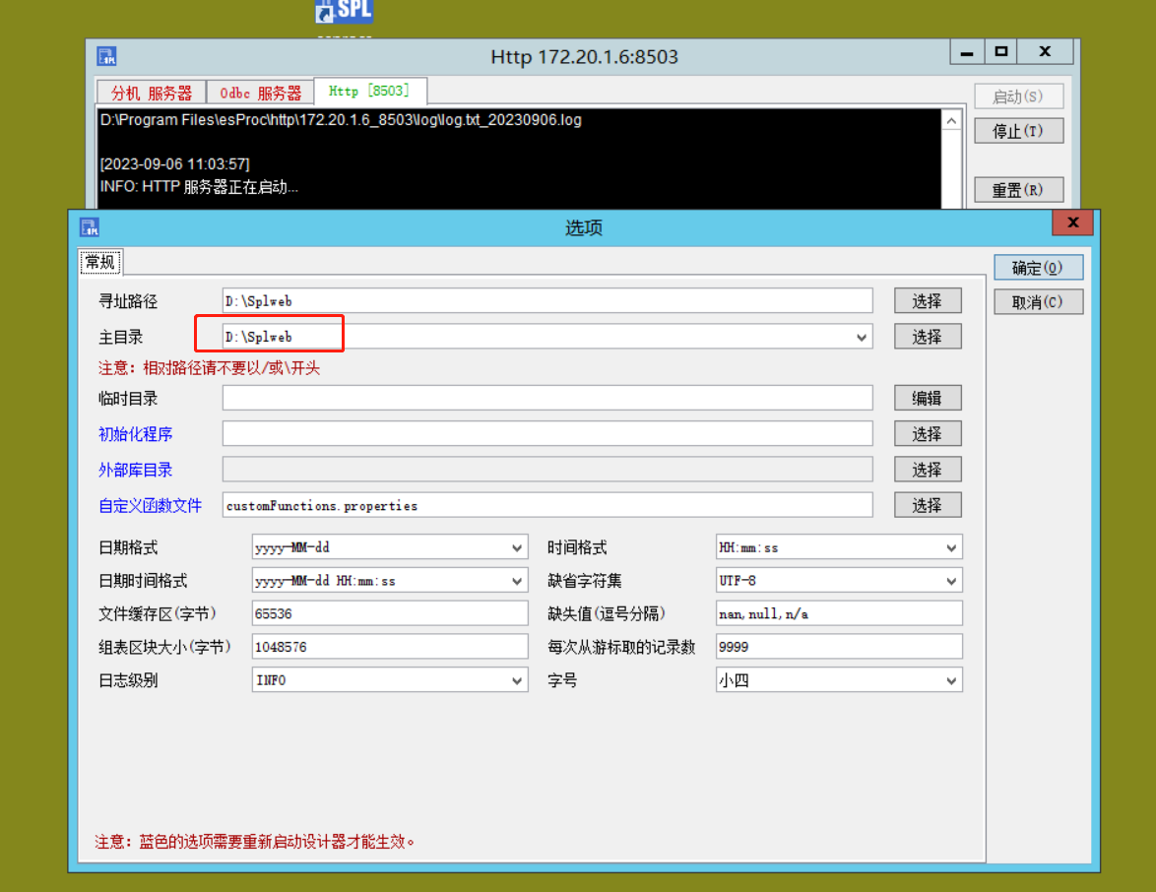Screen dimensions: 1156x892
Task: Select the 常规 tab in options dialog
Action: [x=100, y=262]
